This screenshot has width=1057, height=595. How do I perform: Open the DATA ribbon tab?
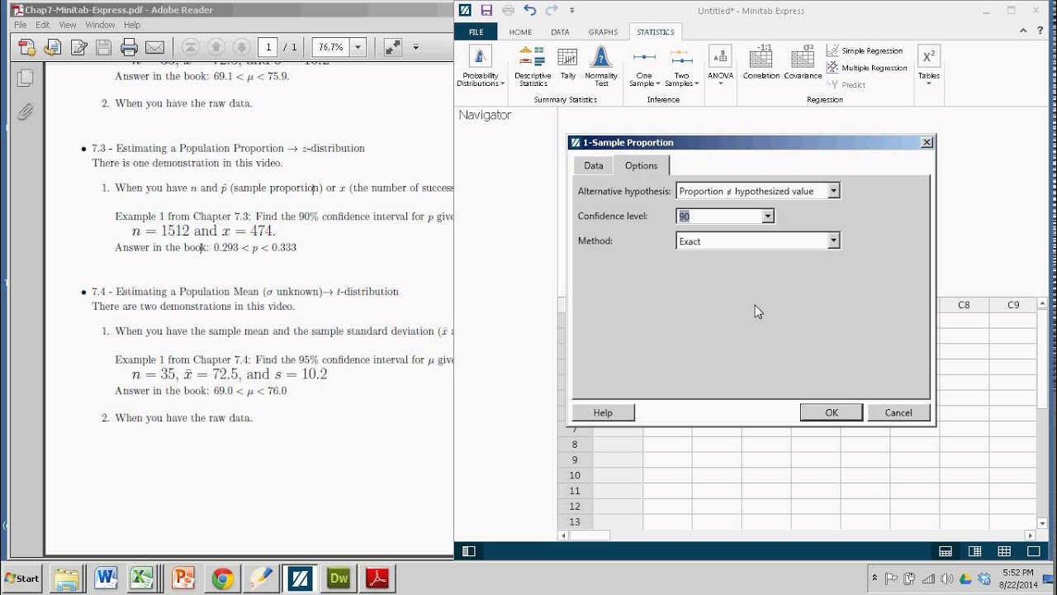pos(560,31)
